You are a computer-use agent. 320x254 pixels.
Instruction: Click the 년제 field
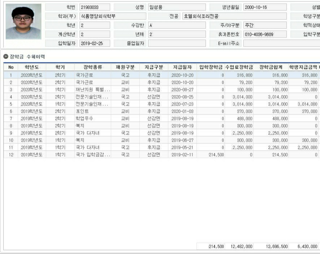tap(177, 34)
